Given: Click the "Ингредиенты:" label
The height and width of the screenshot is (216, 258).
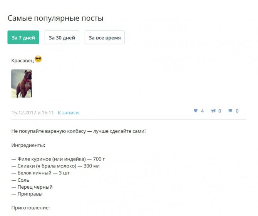Looking at the screenshot, I should tap(28, 145).
